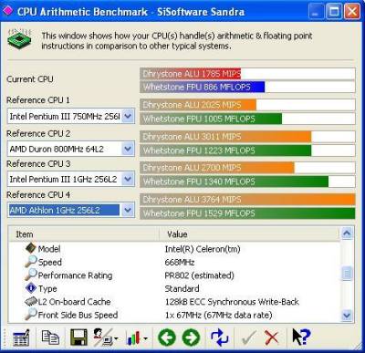Click the CPU chip icon near description
The image size is (365, 353).
tap(19, 39)
